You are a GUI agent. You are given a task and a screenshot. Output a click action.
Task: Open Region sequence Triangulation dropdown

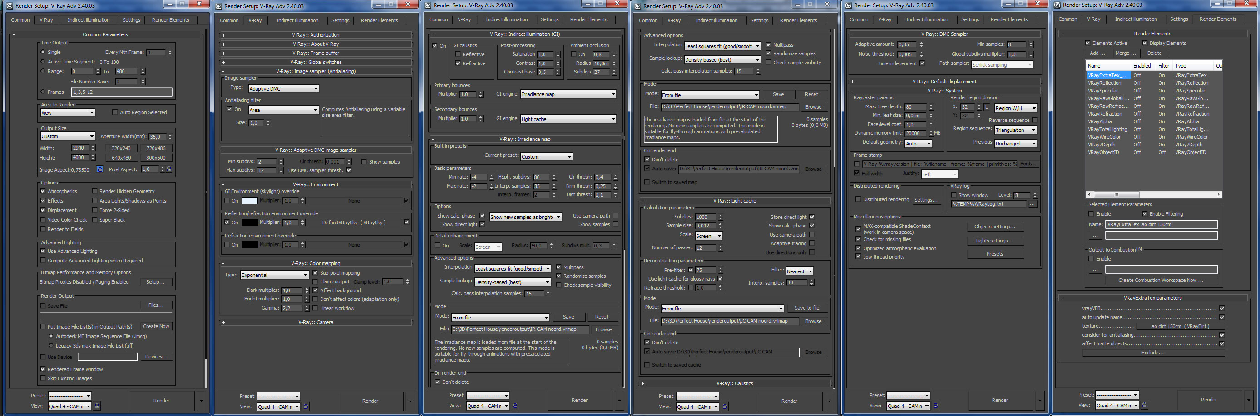[x=1016, y=130]
